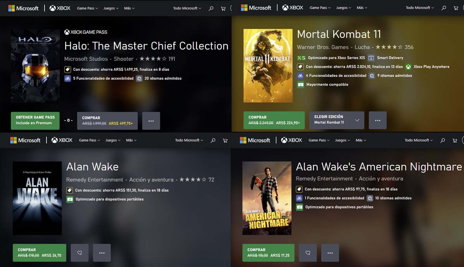This screenshot has width=464, height=267.
Task: Expand Más menu on American Nightmare page
Action: (361, 140)
